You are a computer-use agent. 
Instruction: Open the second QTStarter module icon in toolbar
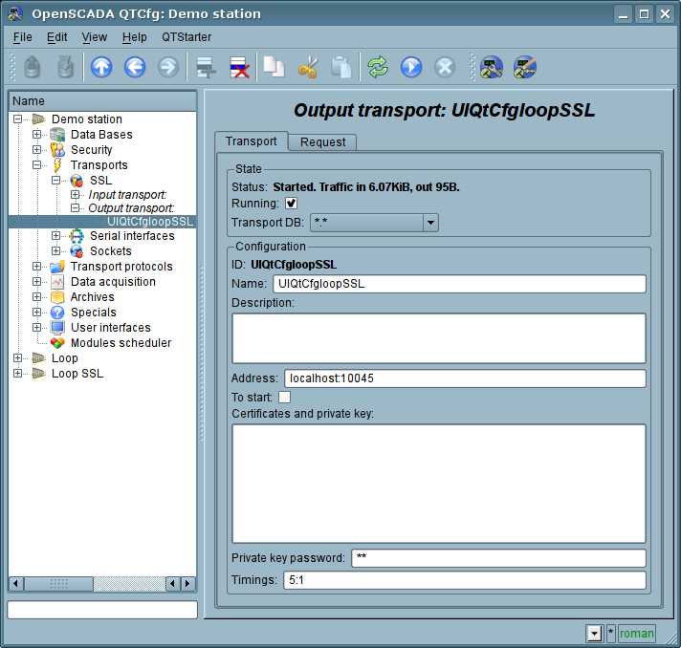[525, 67]
